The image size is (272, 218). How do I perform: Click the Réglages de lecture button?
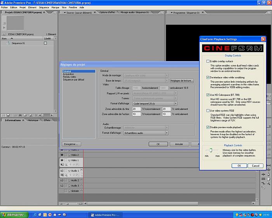[181, 81]
